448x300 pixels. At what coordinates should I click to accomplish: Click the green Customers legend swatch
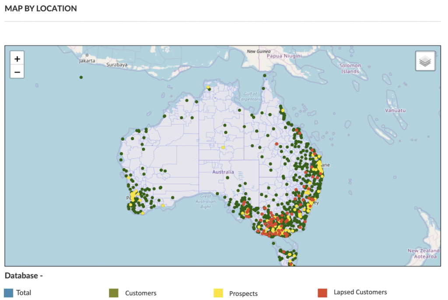pos(113,293)
